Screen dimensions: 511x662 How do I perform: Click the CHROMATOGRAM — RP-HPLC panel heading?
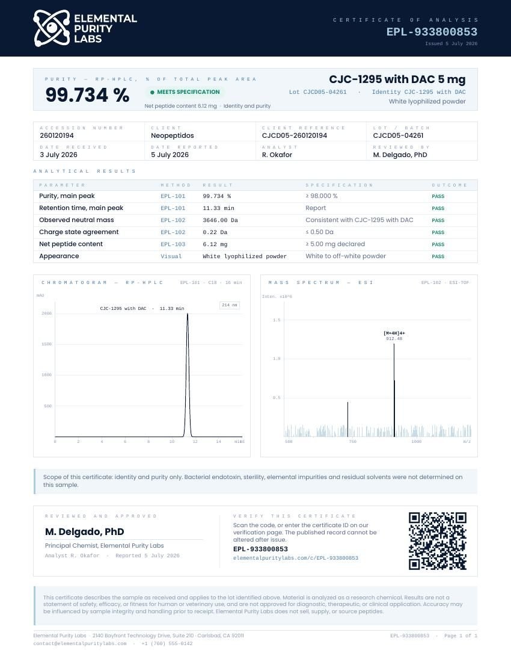coord(102,282)
